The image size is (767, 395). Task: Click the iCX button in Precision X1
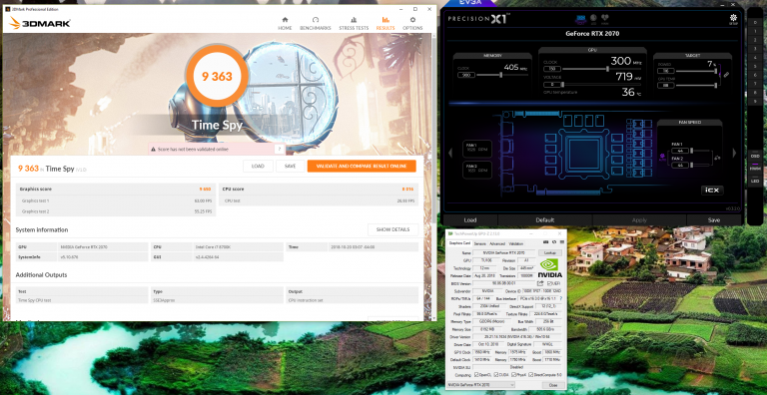click(x=712, y=191)
